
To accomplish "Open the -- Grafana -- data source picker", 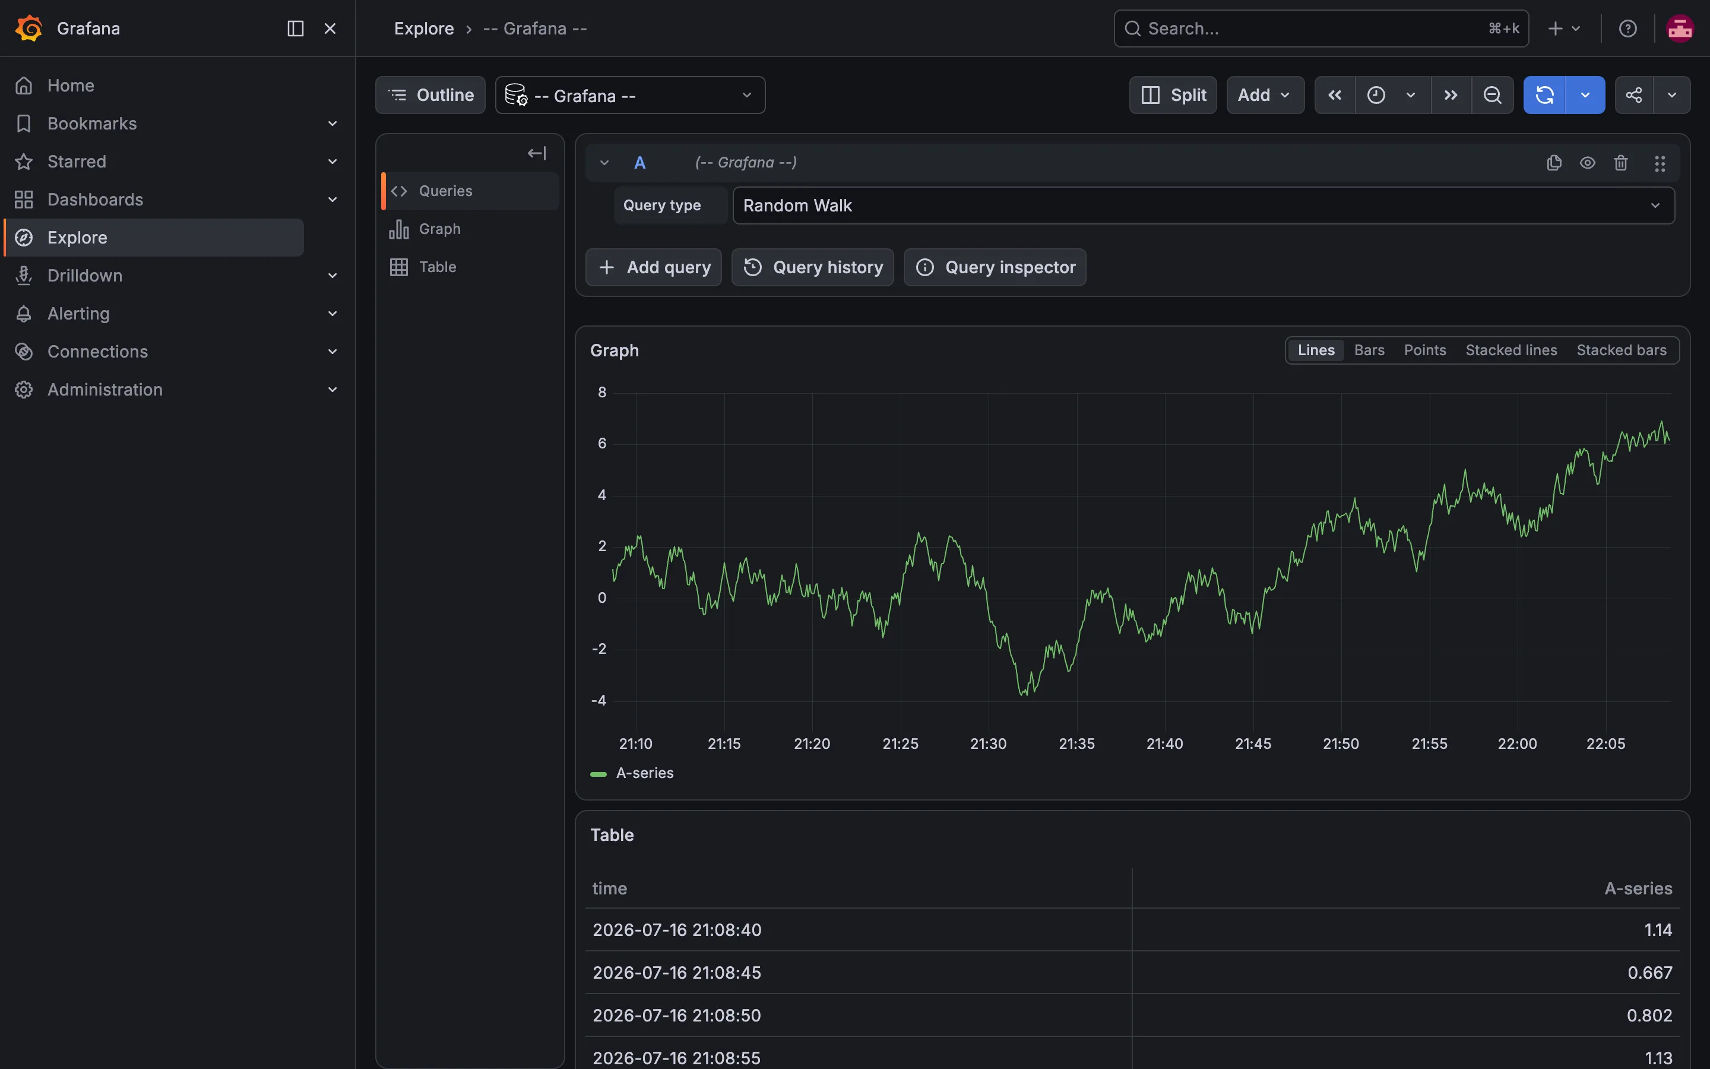I will [631, 95].
